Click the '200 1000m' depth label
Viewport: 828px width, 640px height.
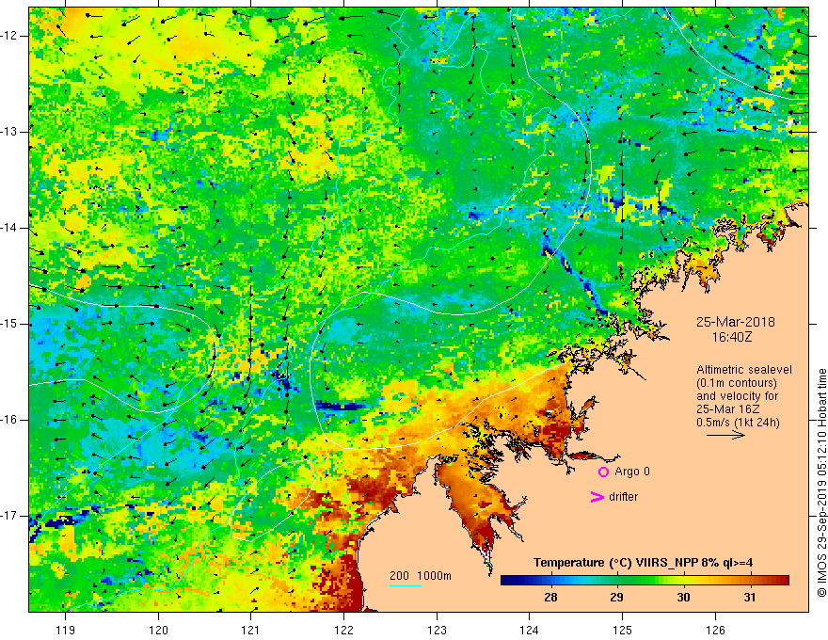click(421, 576)
